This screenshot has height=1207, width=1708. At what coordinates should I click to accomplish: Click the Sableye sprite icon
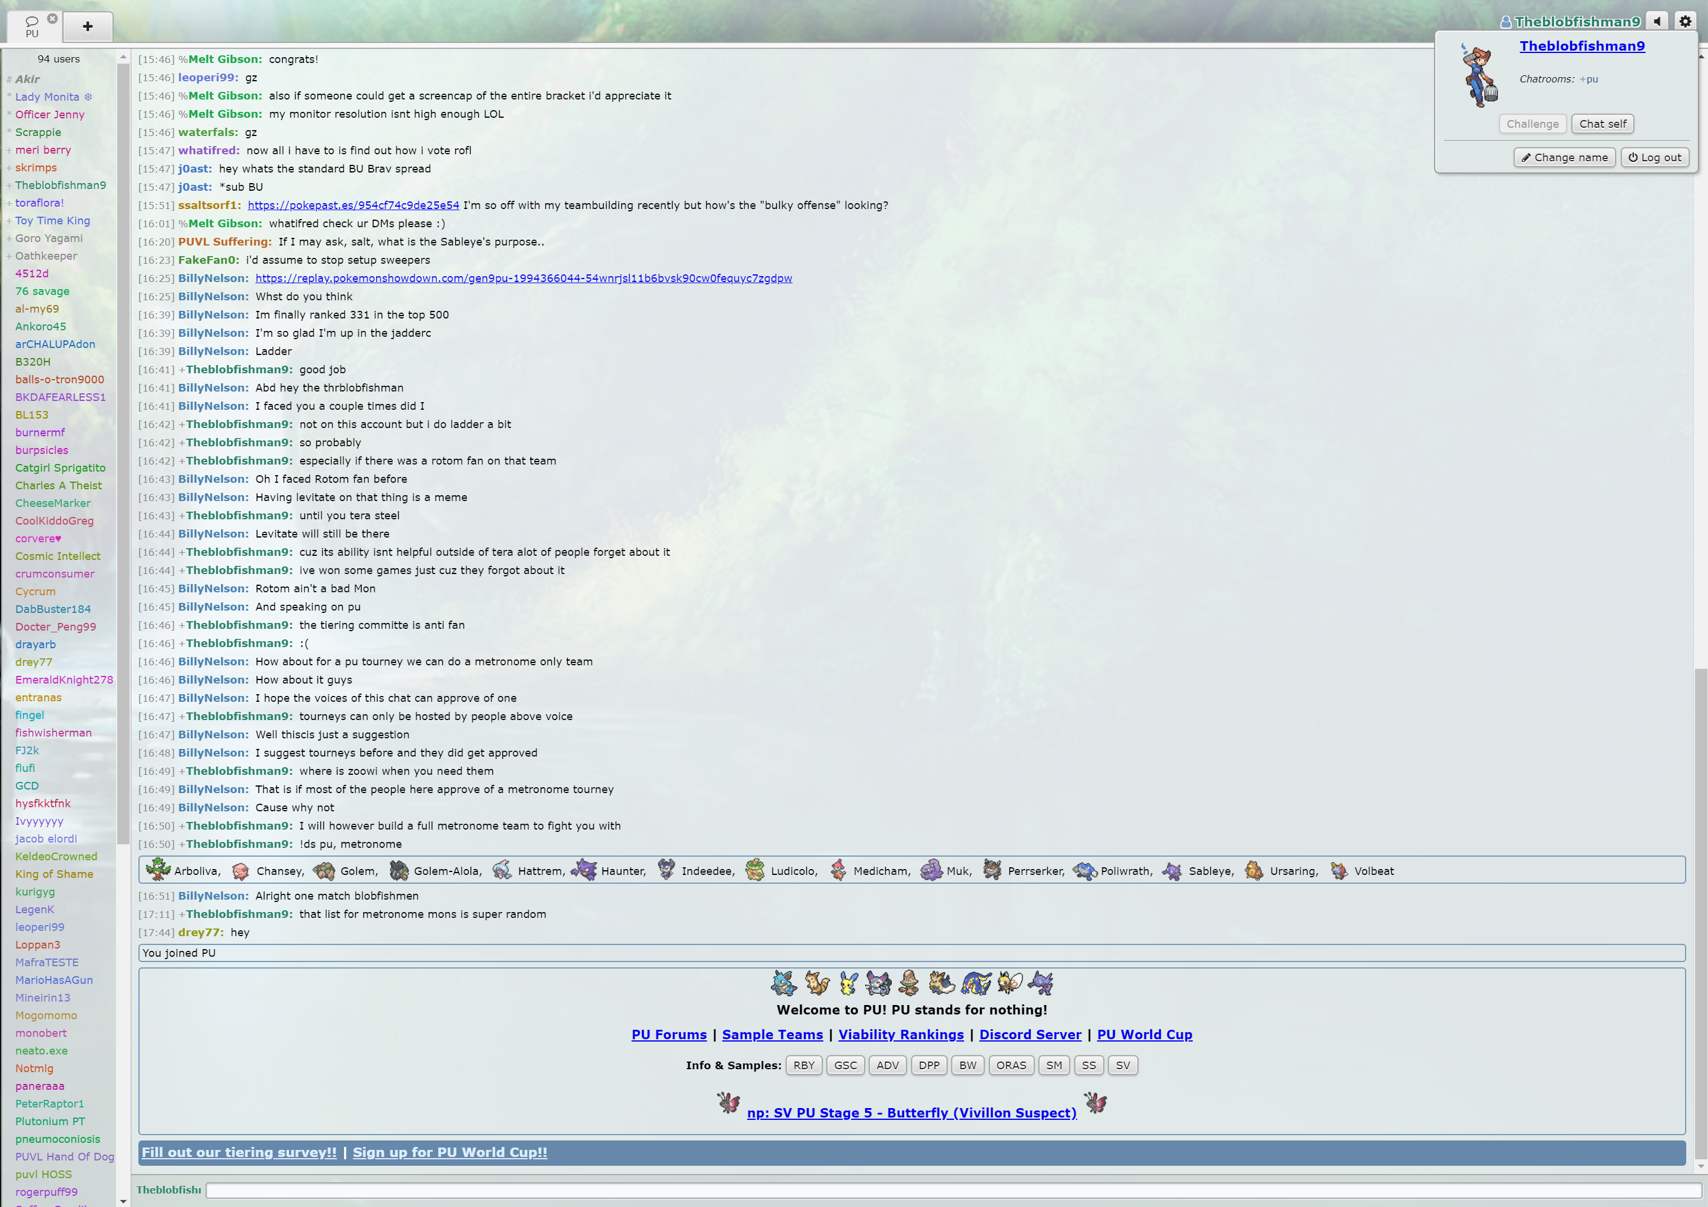pyautogui.click(x=1173, y=870)
